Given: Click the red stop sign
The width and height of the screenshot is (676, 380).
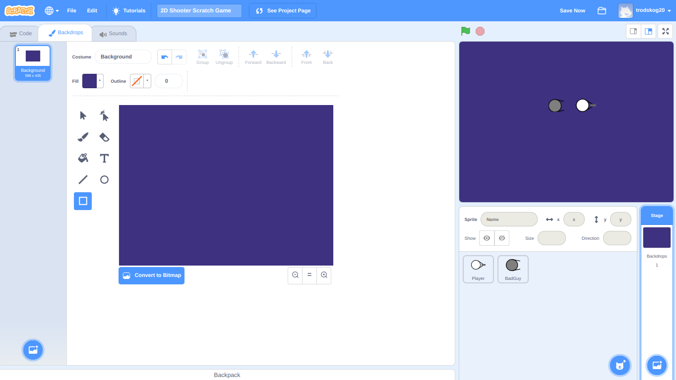Looking at the screenshot, I should pyautogui.click(x=480, y=31).
